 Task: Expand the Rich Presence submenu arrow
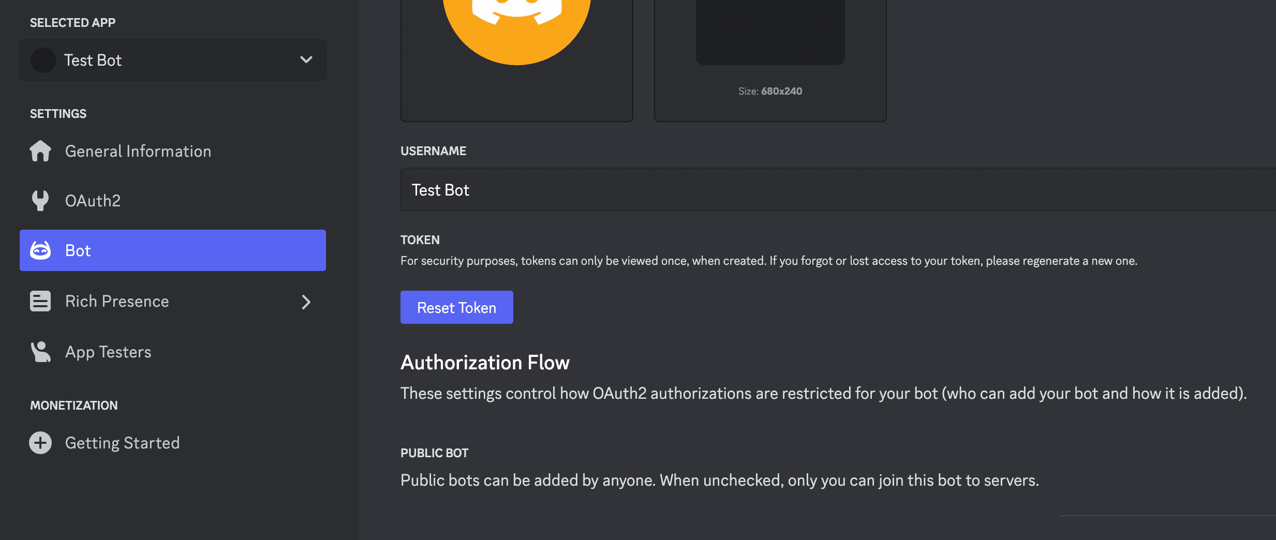coord(306,302)
